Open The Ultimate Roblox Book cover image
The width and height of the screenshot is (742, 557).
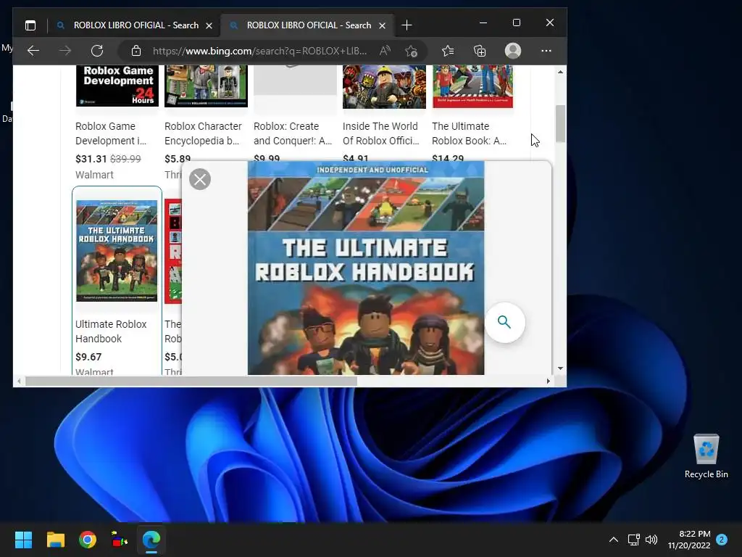(x=472, y=87)
